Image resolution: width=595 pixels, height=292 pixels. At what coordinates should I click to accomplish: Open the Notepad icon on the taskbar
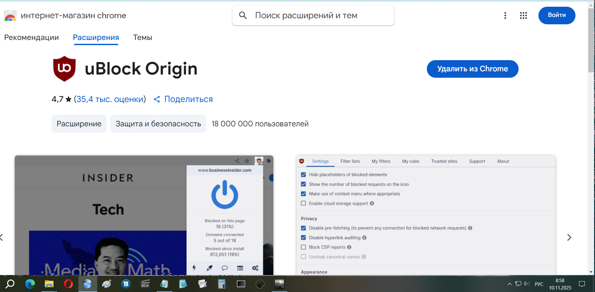pyautogui.click(x=164, y=284)
